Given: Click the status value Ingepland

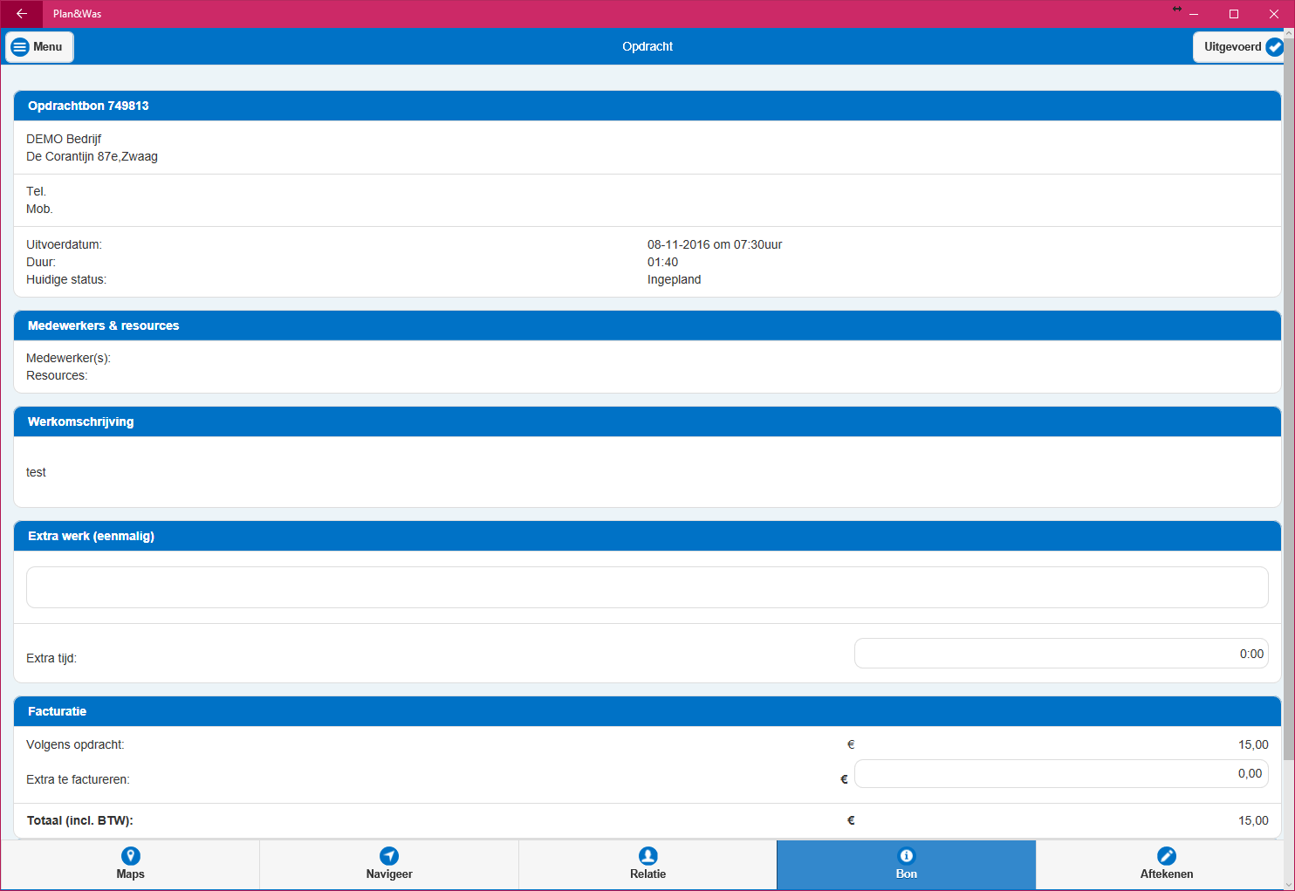Looking at the screenshot, I should coord(674,279).
